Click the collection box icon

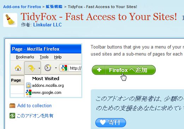point(12,105)
